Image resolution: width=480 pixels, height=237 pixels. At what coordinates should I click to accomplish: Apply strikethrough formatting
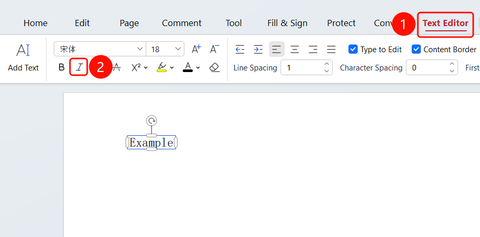coord(116,67)
